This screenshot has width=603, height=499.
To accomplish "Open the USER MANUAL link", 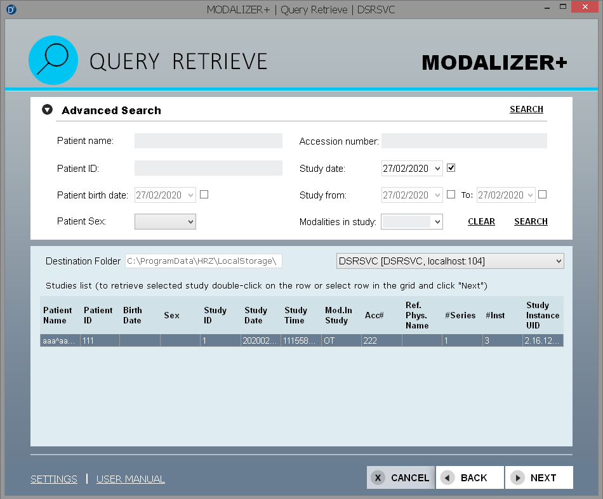I will 130,479.
